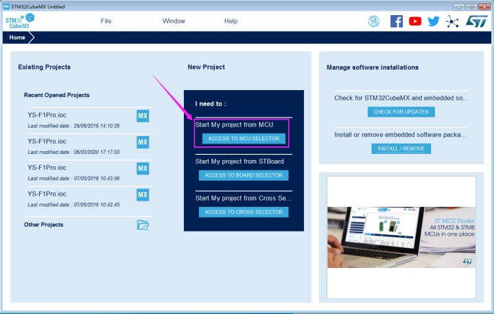Click CHECK FOR UPDATES button
The width and height of the screenshot is (494, 314).
click(401, 112)
